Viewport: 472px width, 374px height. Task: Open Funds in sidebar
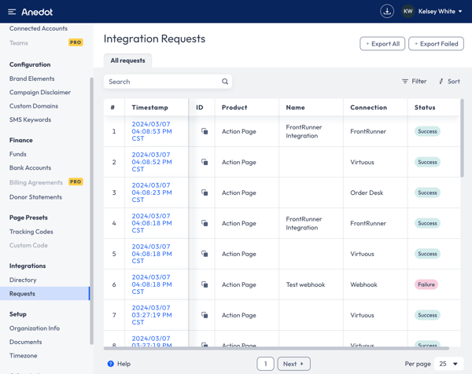[18, 154]
